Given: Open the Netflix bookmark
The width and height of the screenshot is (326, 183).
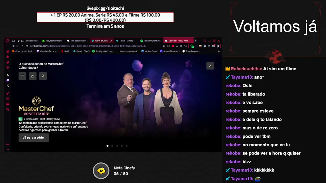Looking at the screenshot, I should tap(66, 51).
